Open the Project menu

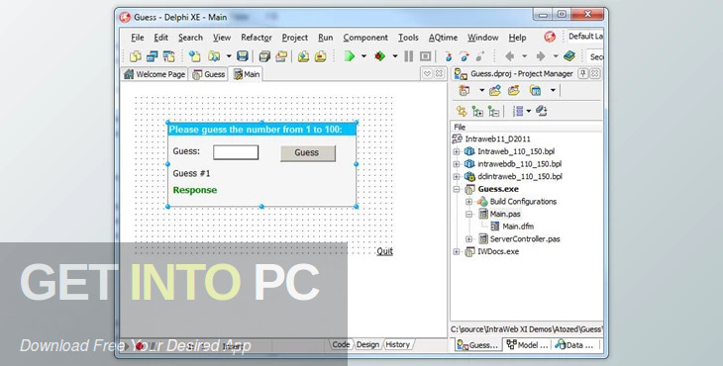click(x=294, y=38)
